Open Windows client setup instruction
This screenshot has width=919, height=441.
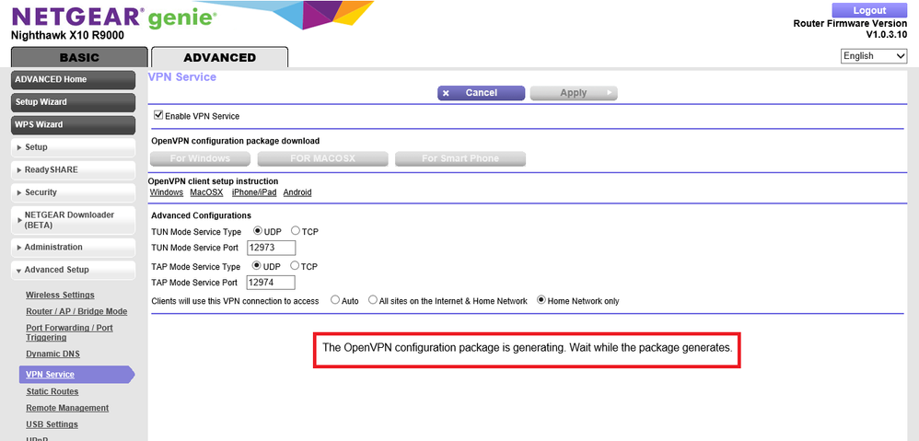tap(167, 192)
